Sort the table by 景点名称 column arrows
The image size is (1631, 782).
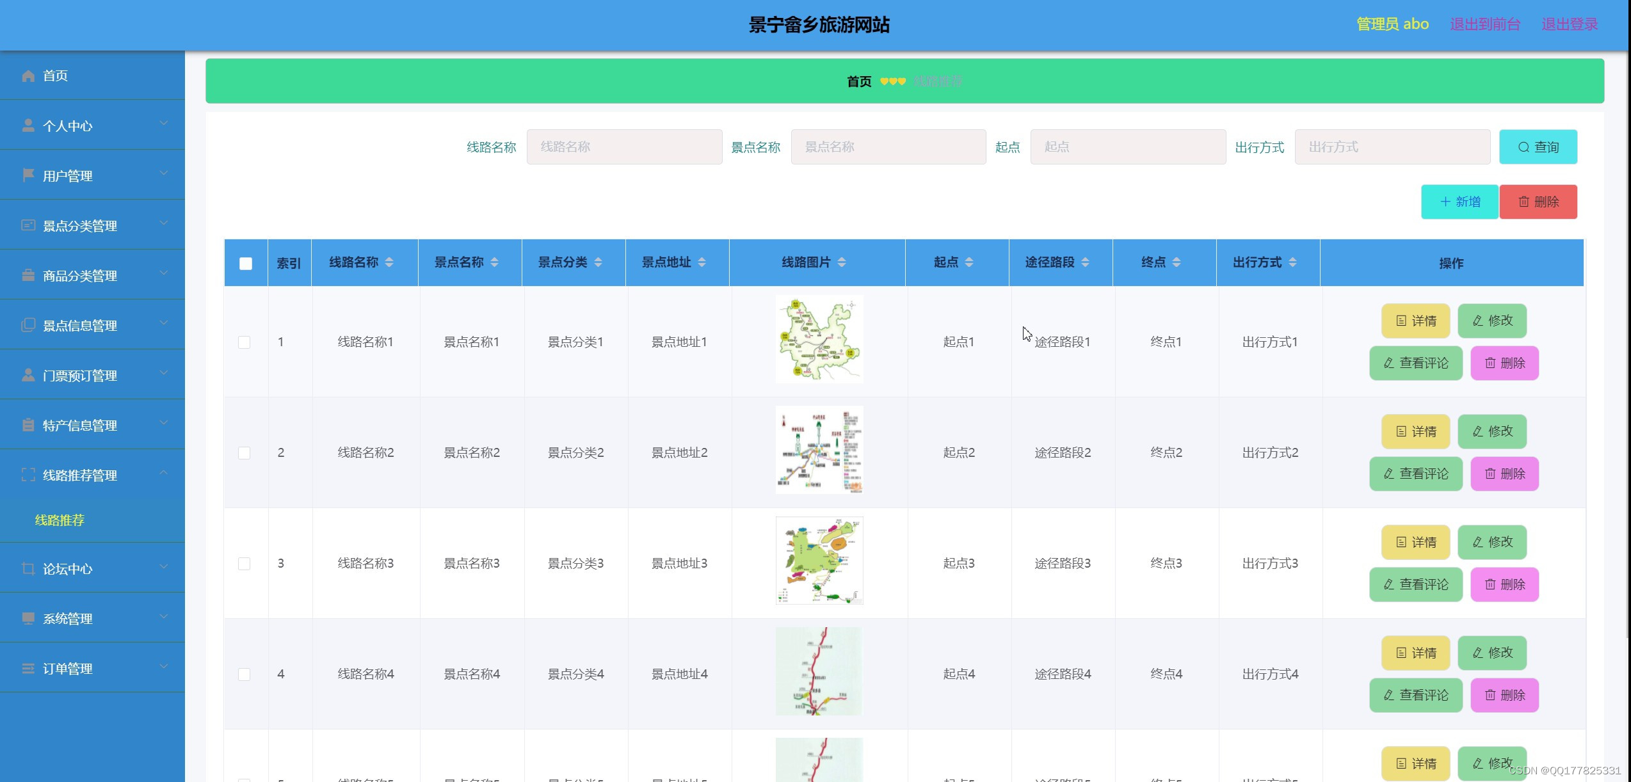(x=494, y=262)
